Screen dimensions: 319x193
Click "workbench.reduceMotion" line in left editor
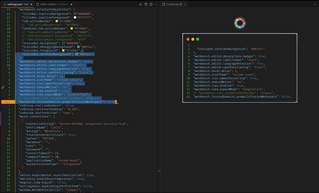pos(44,87)
